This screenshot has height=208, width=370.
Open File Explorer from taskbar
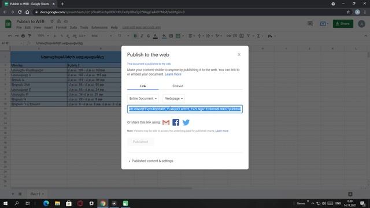pos(57,203)
